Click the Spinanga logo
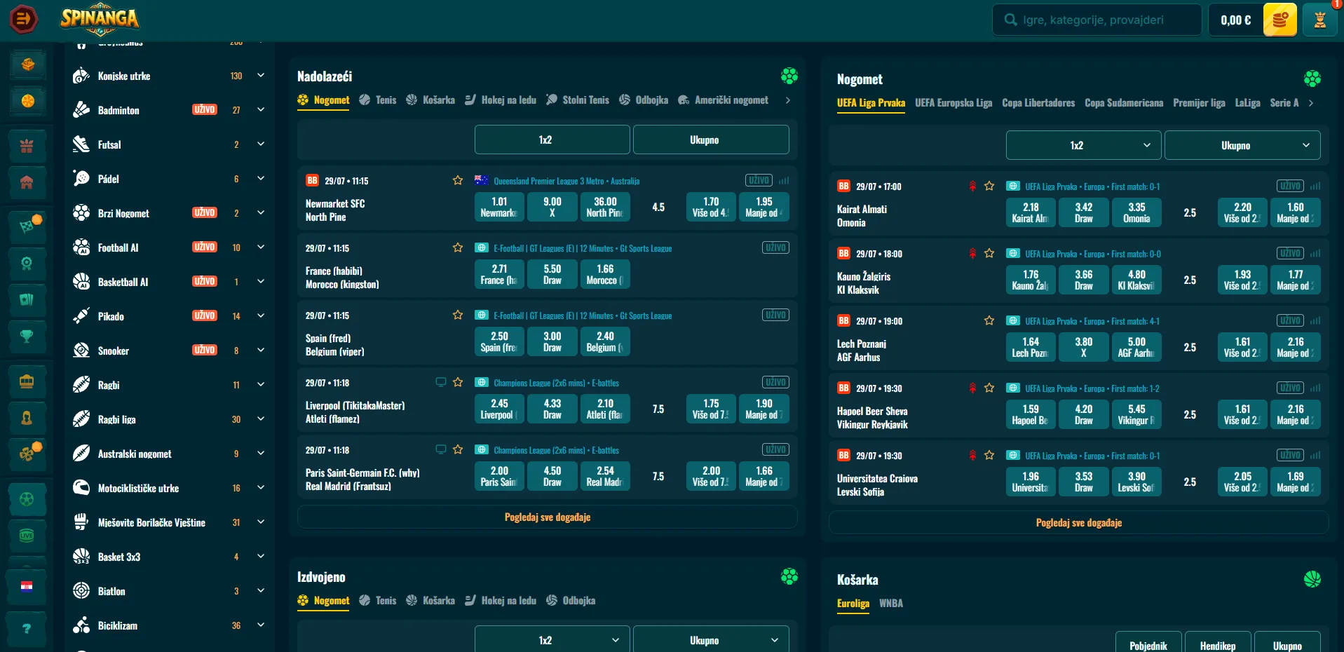The image size is (1344, 652). pos(100,19)
